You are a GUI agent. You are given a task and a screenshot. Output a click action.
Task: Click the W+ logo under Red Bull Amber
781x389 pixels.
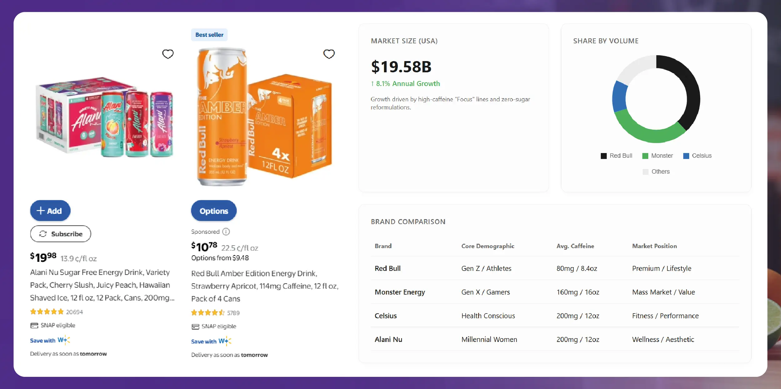225,341
